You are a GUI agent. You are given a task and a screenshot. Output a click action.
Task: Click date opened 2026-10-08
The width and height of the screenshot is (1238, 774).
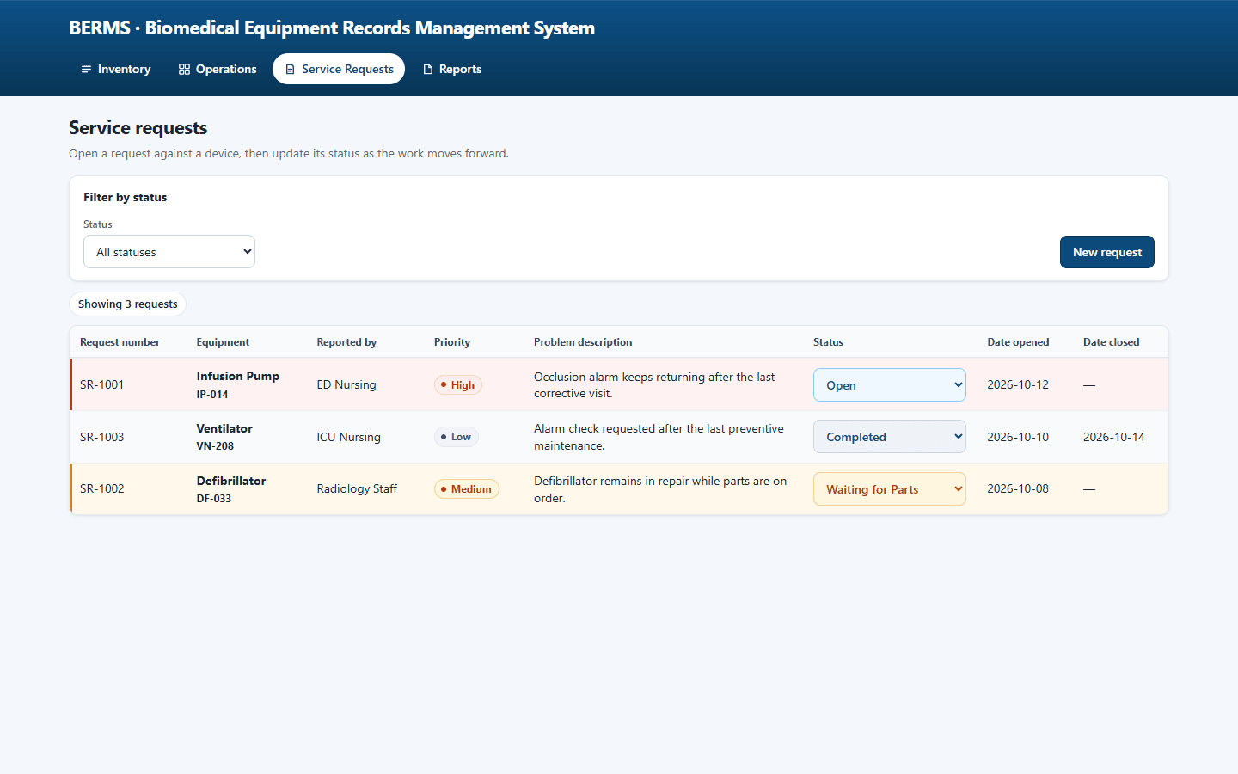tap(1018, 488)
